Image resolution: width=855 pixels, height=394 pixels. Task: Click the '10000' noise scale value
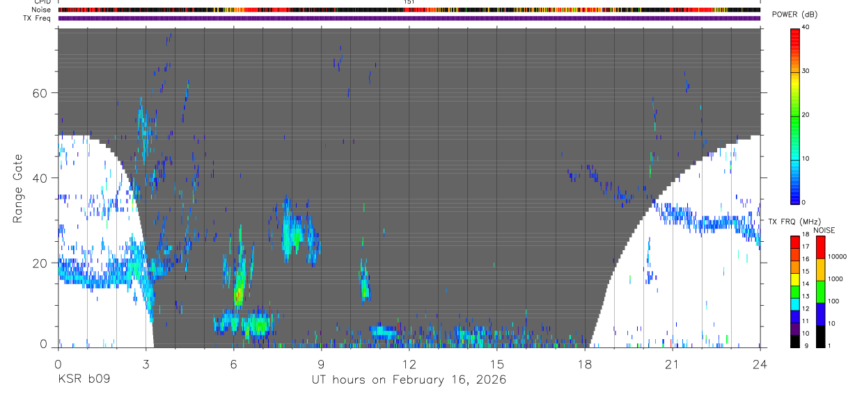836,256
